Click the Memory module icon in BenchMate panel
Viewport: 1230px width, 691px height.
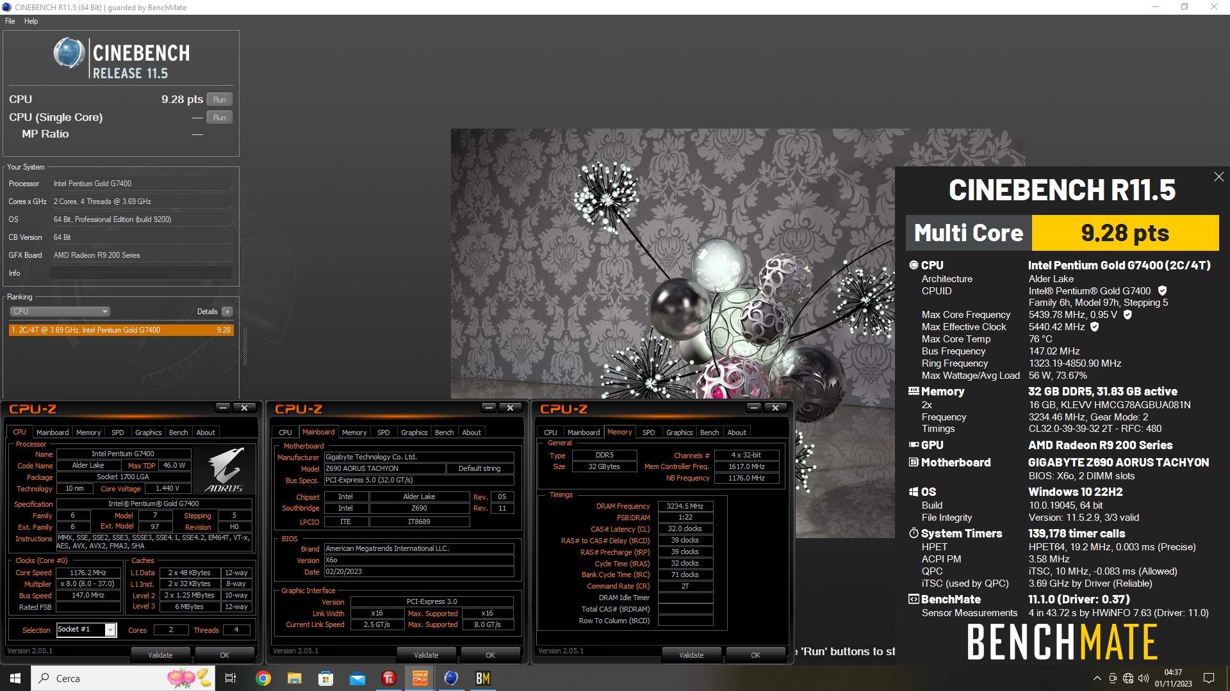click(x=914, y=391)
